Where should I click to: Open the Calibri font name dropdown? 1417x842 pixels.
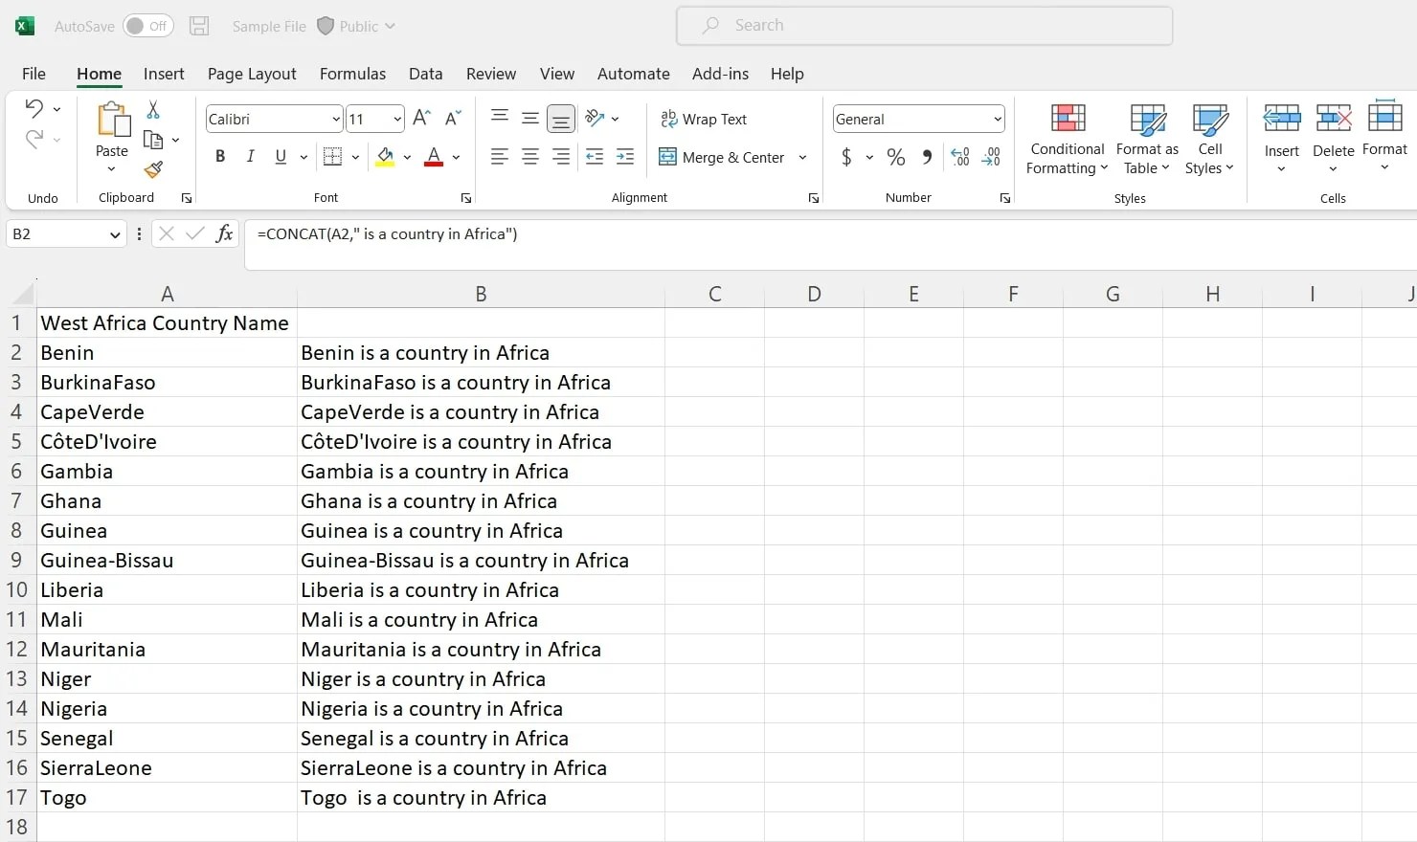336,119
